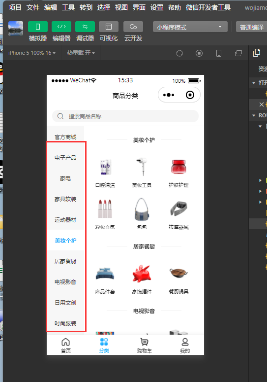
Task: Select the 家电 category
Action: tap(65, 178)
